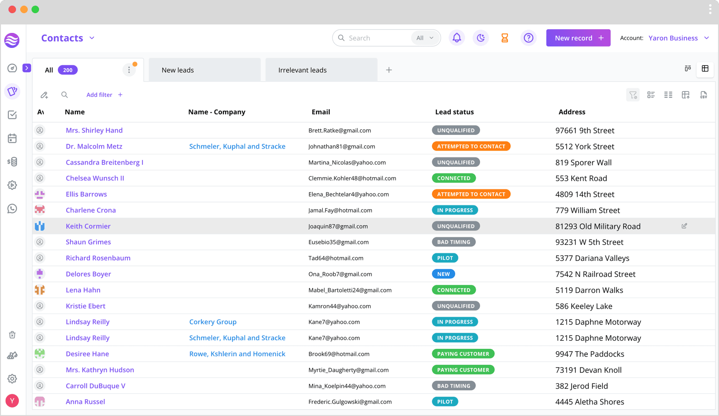Click the magnifier icon beside Add filter

click(64, 95)
